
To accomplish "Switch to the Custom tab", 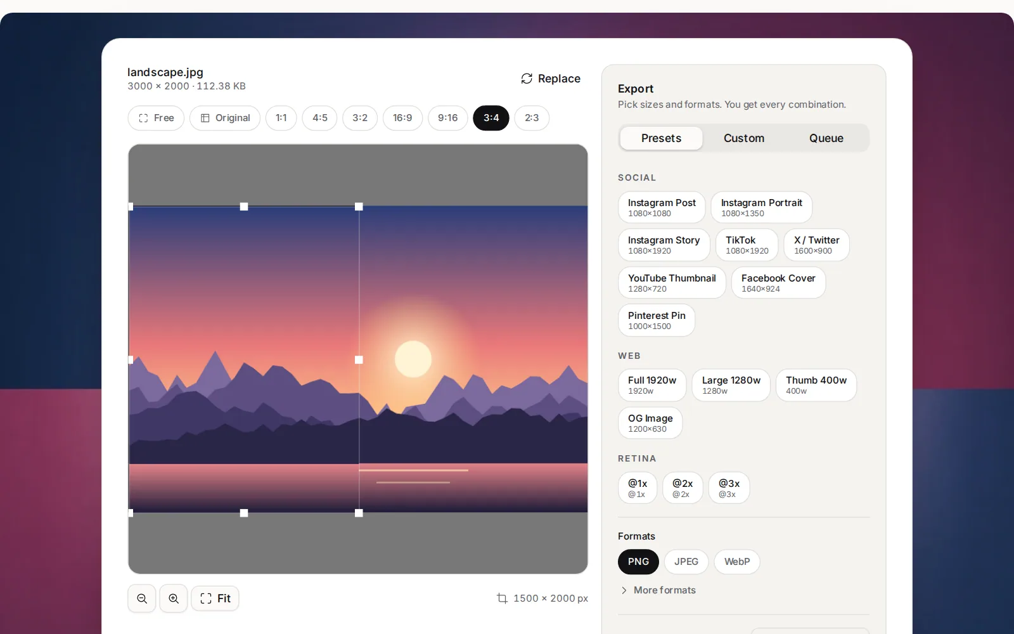I will (x=744, y=138).
